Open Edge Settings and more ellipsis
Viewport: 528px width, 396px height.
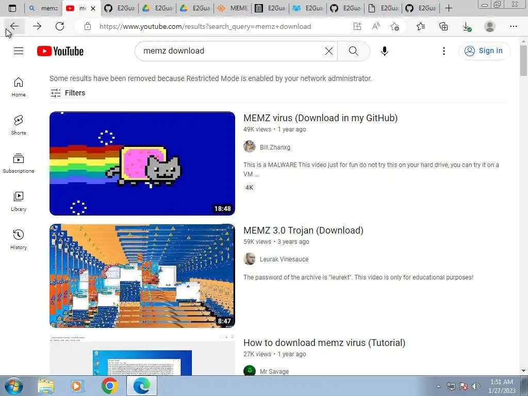tap(513, 26)
